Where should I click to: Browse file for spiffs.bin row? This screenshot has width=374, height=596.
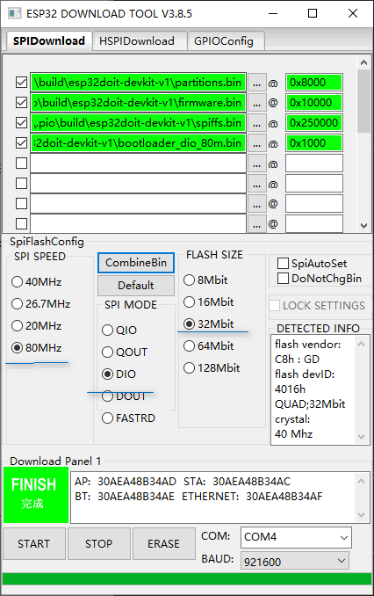point(256,123)
